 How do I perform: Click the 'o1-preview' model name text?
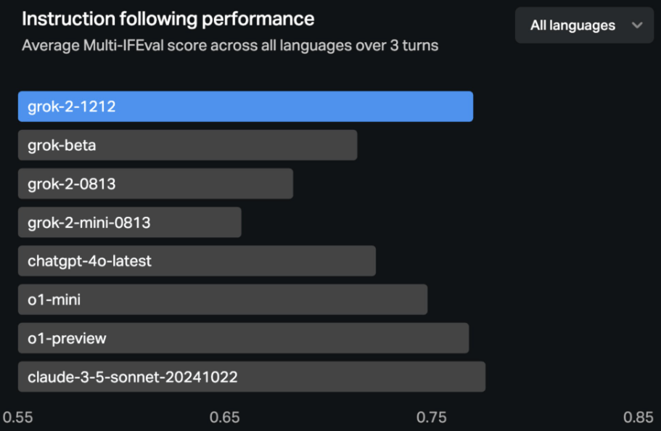point(67,338)
